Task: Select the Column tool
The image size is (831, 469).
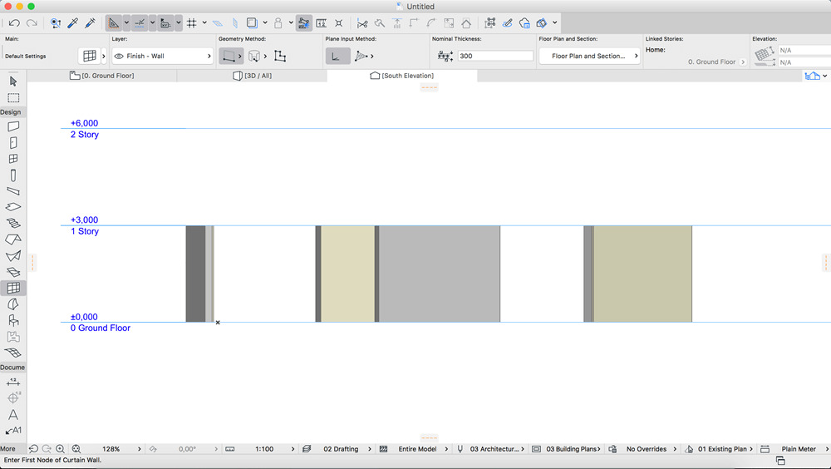Action: (13, 175)
